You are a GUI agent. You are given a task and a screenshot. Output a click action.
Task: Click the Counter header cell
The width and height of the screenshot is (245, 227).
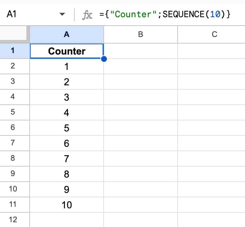[66, 51]
